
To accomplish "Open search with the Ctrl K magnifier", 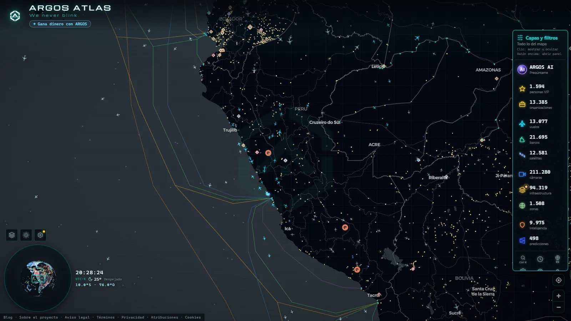I will tap(523, 259).
